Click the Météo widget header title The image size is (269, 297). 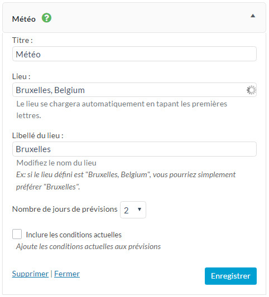[23, 19]
